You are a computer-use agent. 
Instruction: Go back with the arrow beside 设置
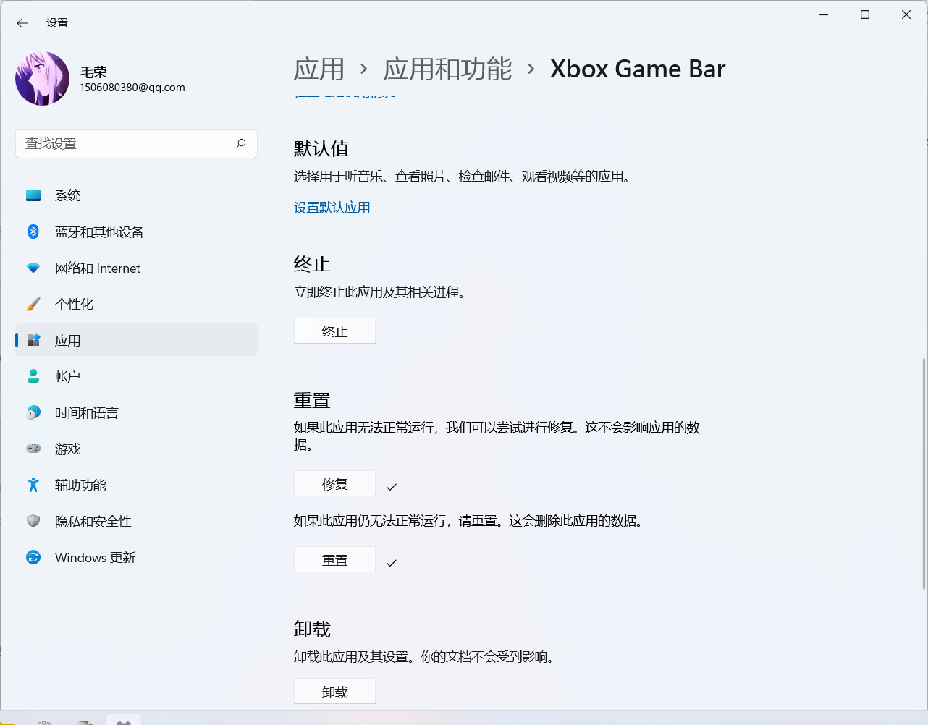tap(22, 23)
